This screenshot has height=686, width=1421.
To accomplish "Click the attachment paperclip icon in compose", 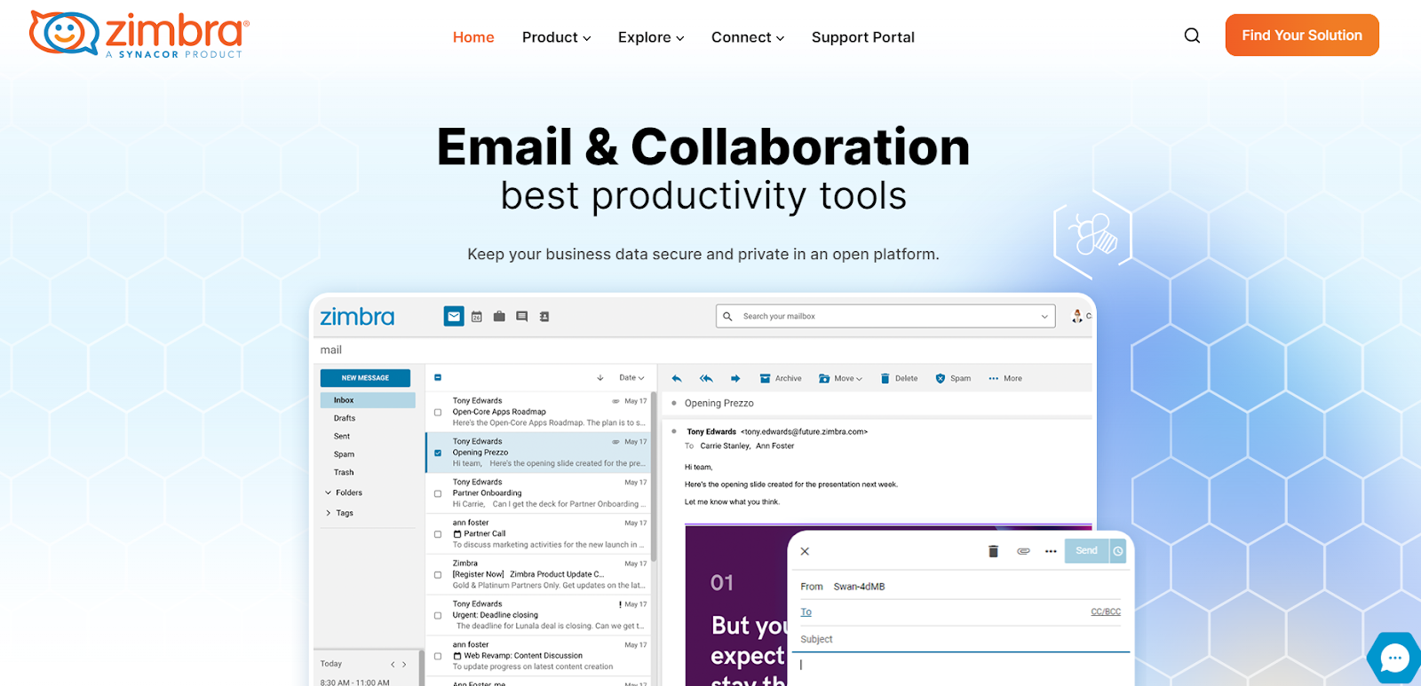I will 1023,551.
